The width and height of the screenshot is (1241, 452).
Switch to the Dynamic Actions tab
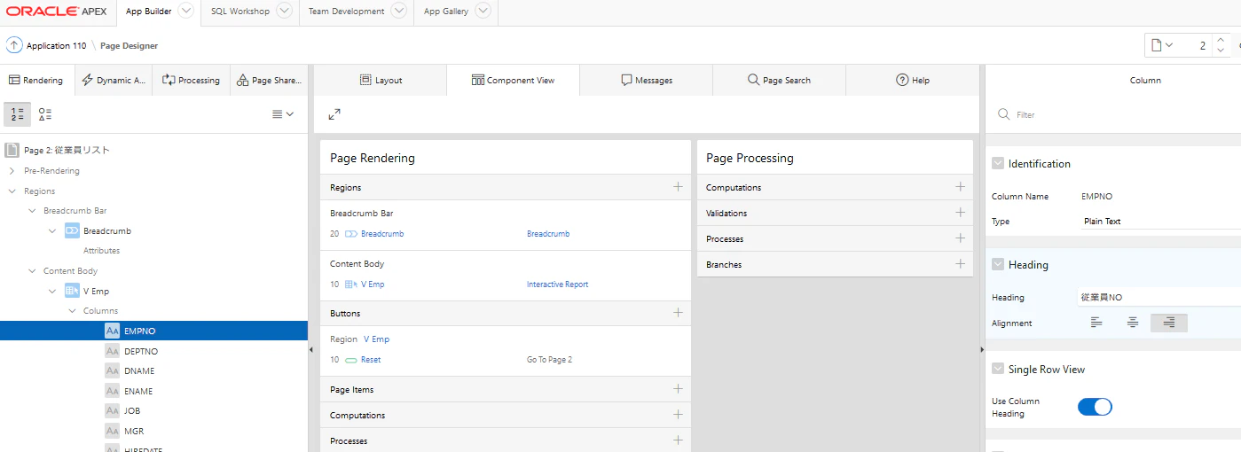pyautogui.click(x=114, y=80)
